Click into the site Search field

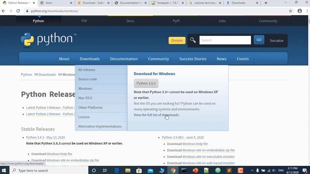(x=225, y=40)
